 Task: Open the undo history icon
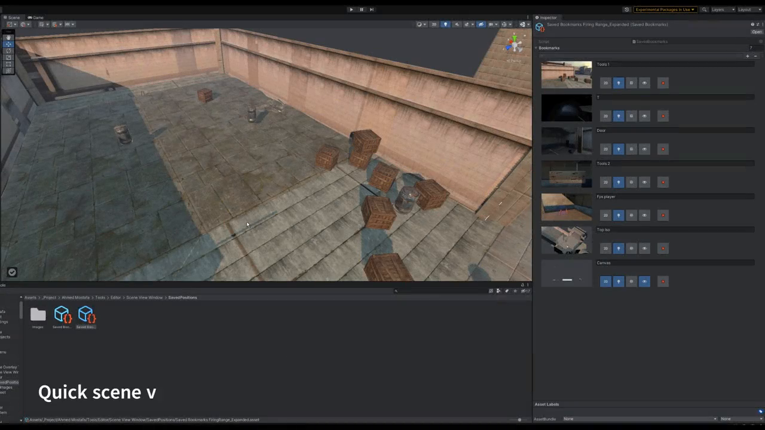[x=626, y=10]
